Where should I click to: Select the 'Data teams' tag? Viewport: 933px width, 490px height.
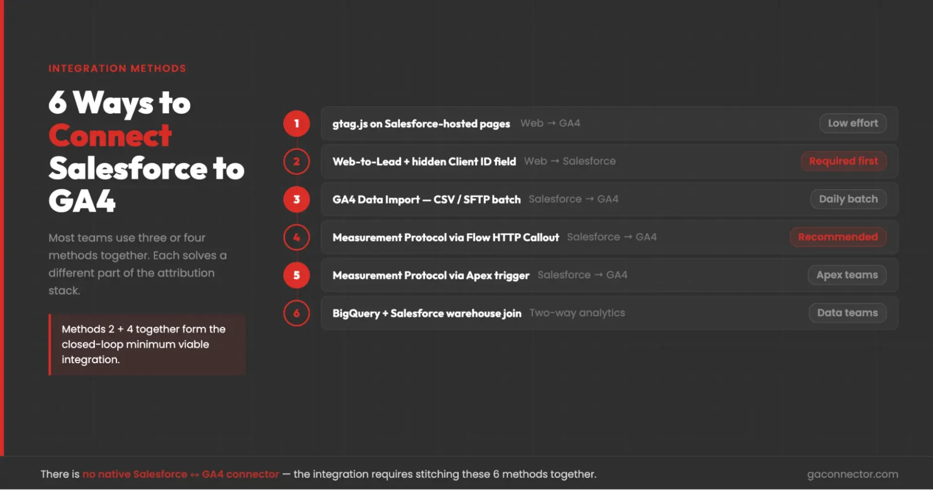(x=847, y=313)
